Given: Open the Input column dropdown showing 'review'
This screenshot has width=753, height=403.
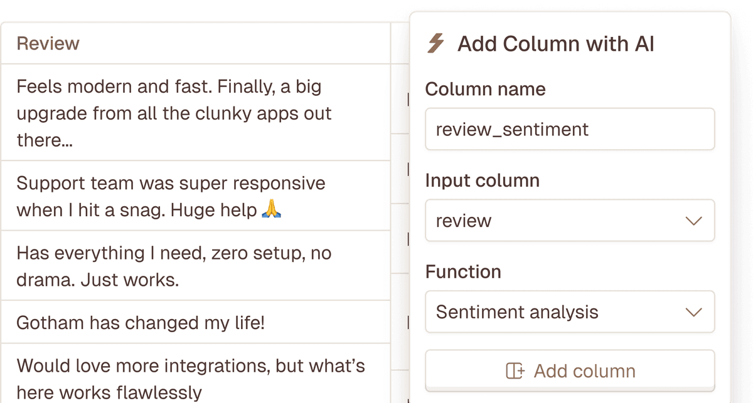Looking at the screenshot, I should pos(569,221).
